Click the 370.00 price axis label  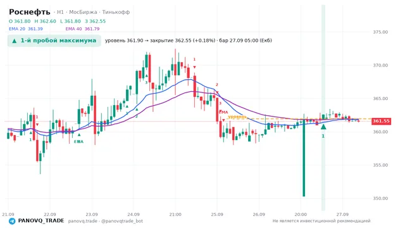tap(380, 65)
